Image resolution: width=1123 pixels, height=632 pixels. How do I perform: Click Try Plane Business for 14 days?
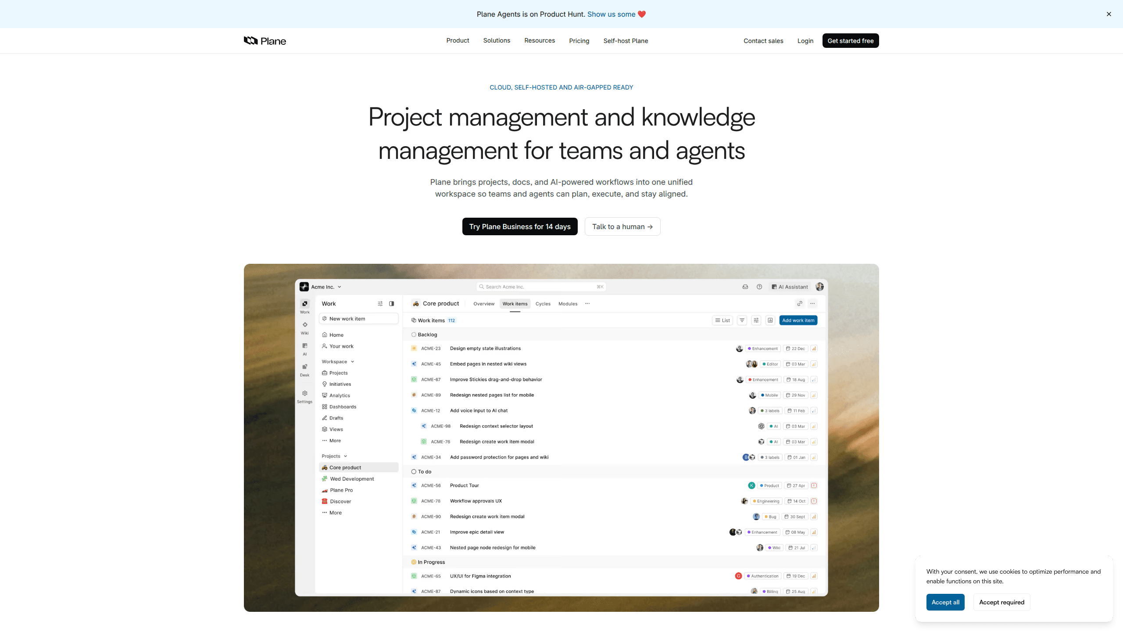(x=520, y=226)
